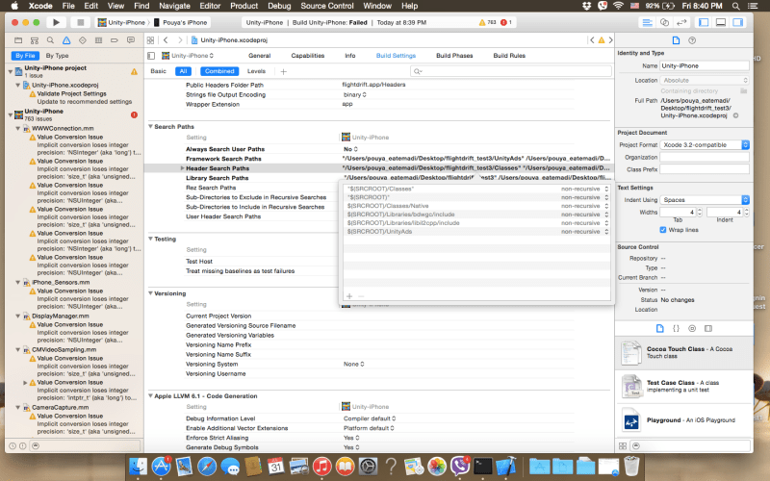Select the Playground template
Viewport: 770px width, 481px height.
684,420
